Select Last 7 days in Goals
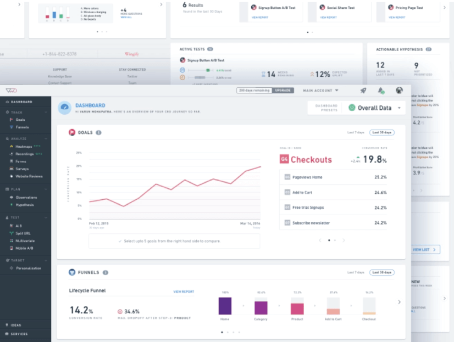This screenshot has width=454, height=342. (356, 132)
